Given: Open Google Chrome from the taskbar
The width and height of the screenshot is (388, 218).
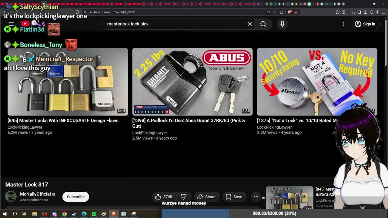Looking at the screenshot, I should (x=64, y=214).
